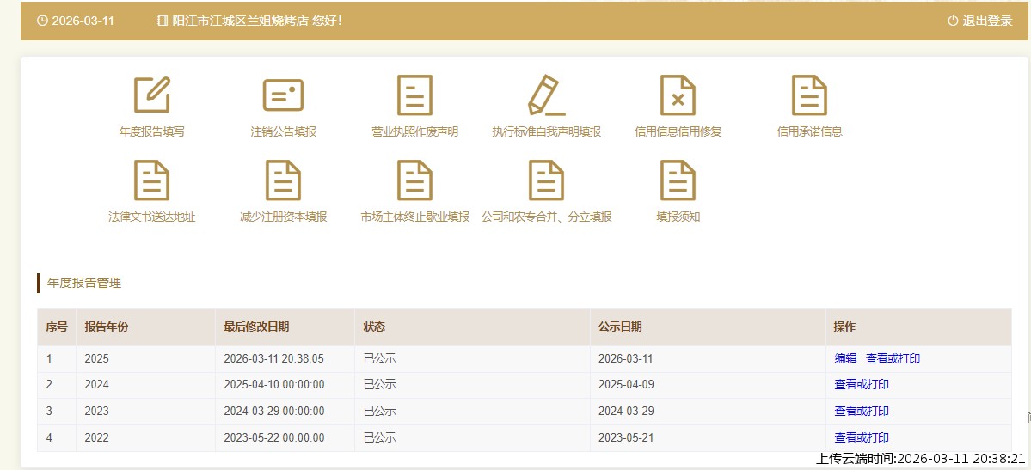Open 年度报告填写 pencil icon
The width and height of the screenshot is (1031, 470).
point(151,95)
